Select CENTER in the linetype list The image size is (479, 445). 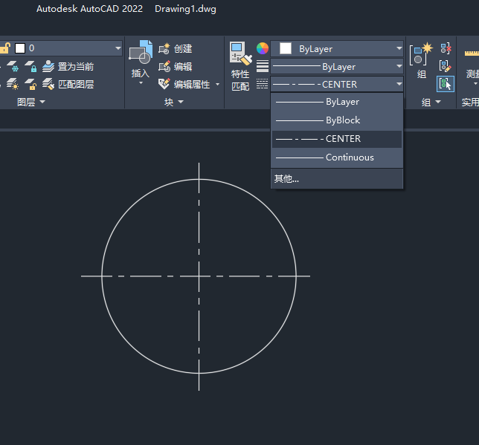click(337, 139)
